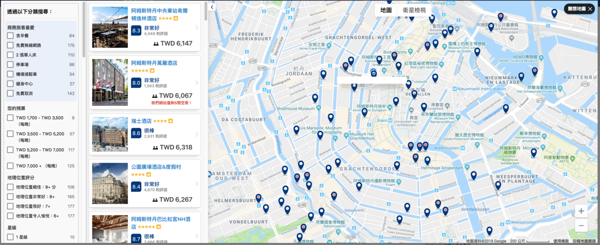Click the Weesperplein metro icon
600x245 pixels.
pos(507,222)
